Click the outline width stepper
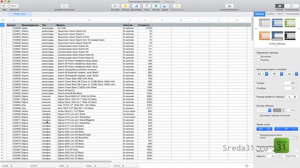Screen dimensions: 300x168 297,110
